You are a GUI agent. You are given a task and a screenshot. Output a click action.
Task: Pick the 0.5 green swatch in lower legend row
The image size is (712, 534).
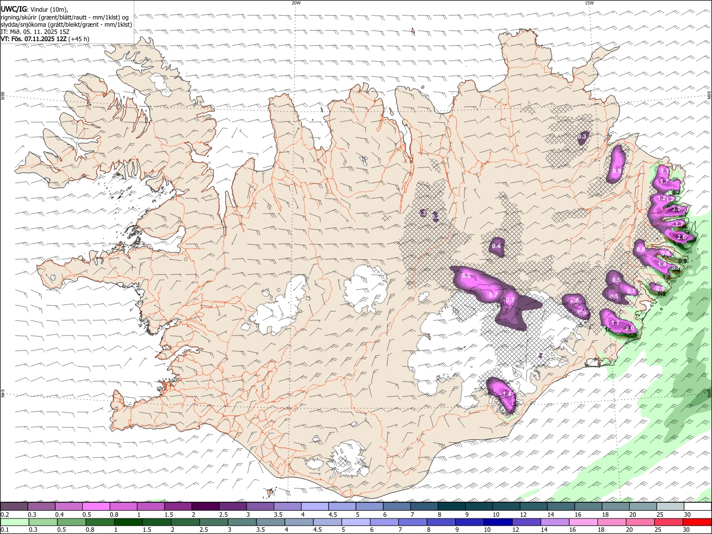click(x=71, y=522)
